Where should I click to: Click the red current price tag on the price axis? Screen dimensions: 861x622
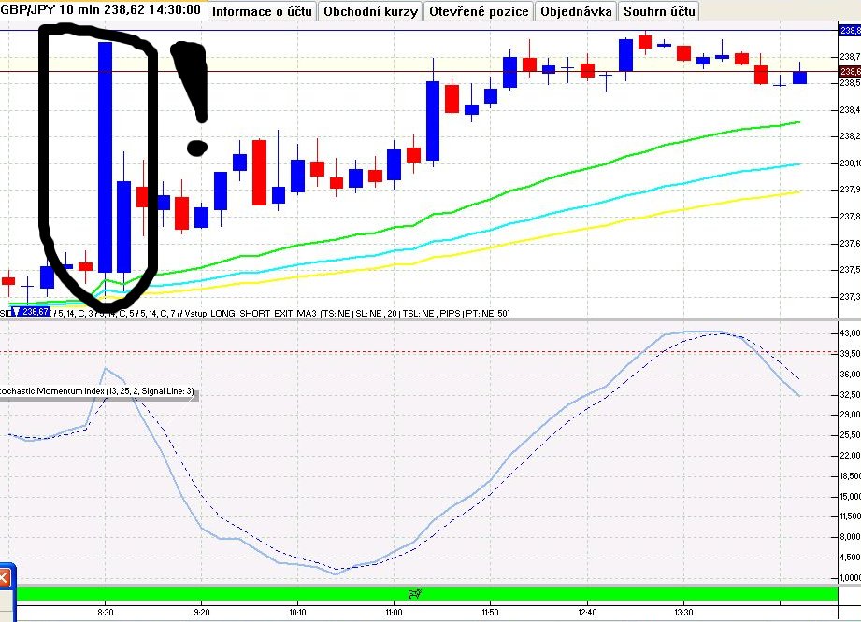(850, 71)
